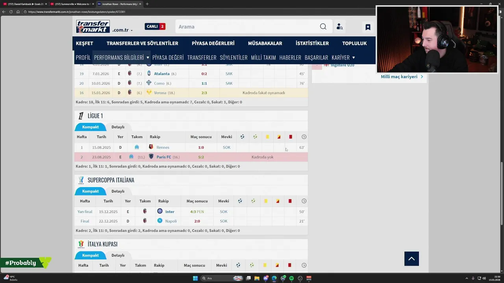This screenshot has width=504, height=283.
Task: Open PİYASA DEĞERLERİ menu
Action: pyautogui.click(x=213, y=43)
